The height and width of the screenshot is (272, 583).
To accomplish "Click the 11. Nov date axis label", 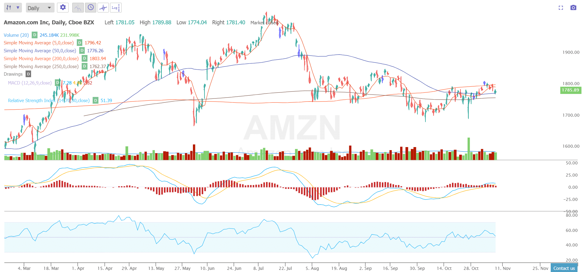I will [x=503, y=268].
